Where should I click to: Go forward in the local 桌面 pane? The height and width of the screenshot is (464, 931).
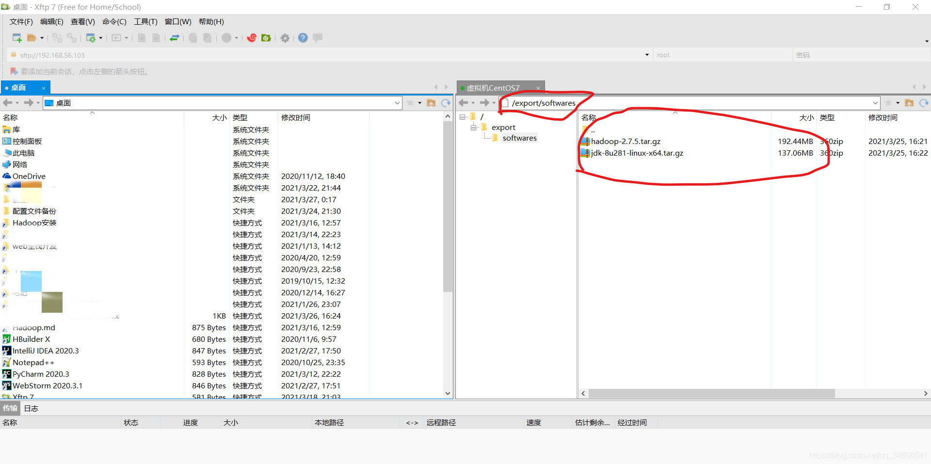(29, 103)
